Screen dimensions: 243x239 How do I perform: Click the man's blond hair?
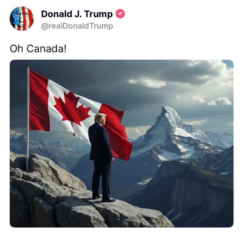(100, 116)
